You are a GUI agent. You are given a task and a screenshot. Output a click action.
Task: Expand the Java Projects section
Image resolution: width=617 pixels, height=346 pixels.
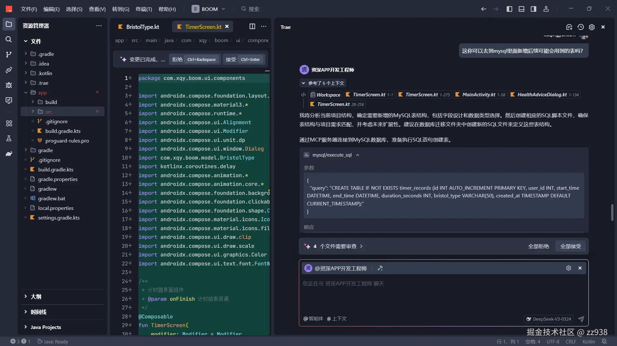[x=26, y=327]
